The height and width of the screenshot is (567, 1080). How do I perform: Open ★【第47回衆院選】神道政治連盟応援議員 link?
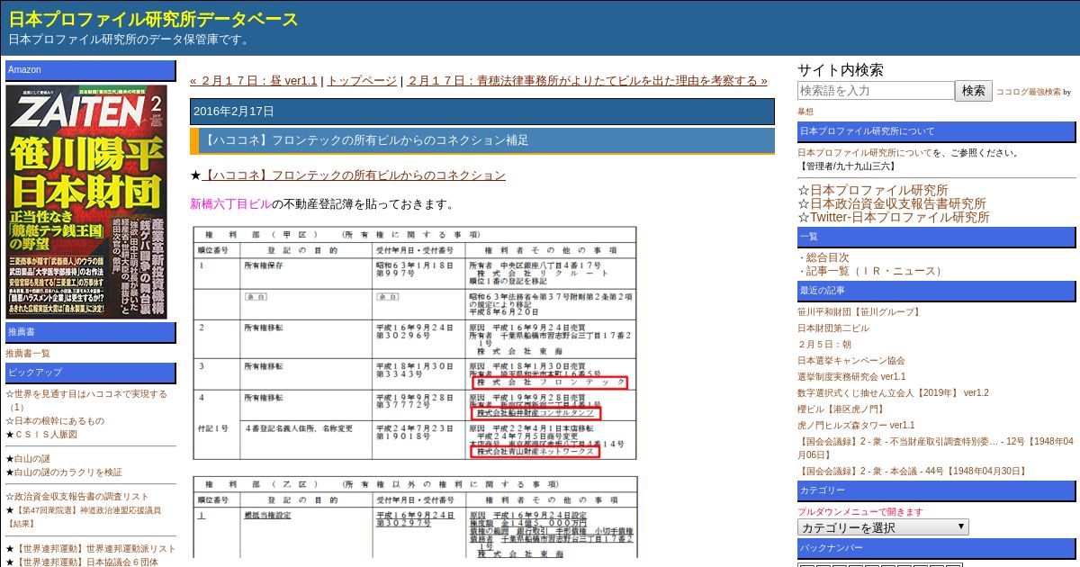(x=84, y=517)
